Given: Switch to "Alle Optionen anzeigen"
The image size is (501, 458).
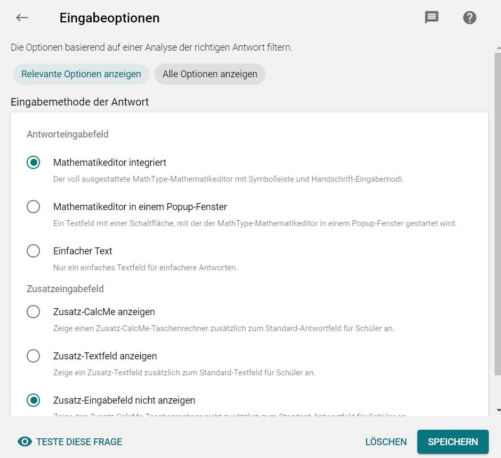Looking at the screenshot, I should [209, 74].
